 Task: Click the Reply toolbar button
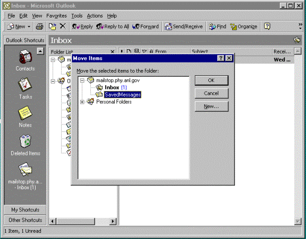pos(82,26)
